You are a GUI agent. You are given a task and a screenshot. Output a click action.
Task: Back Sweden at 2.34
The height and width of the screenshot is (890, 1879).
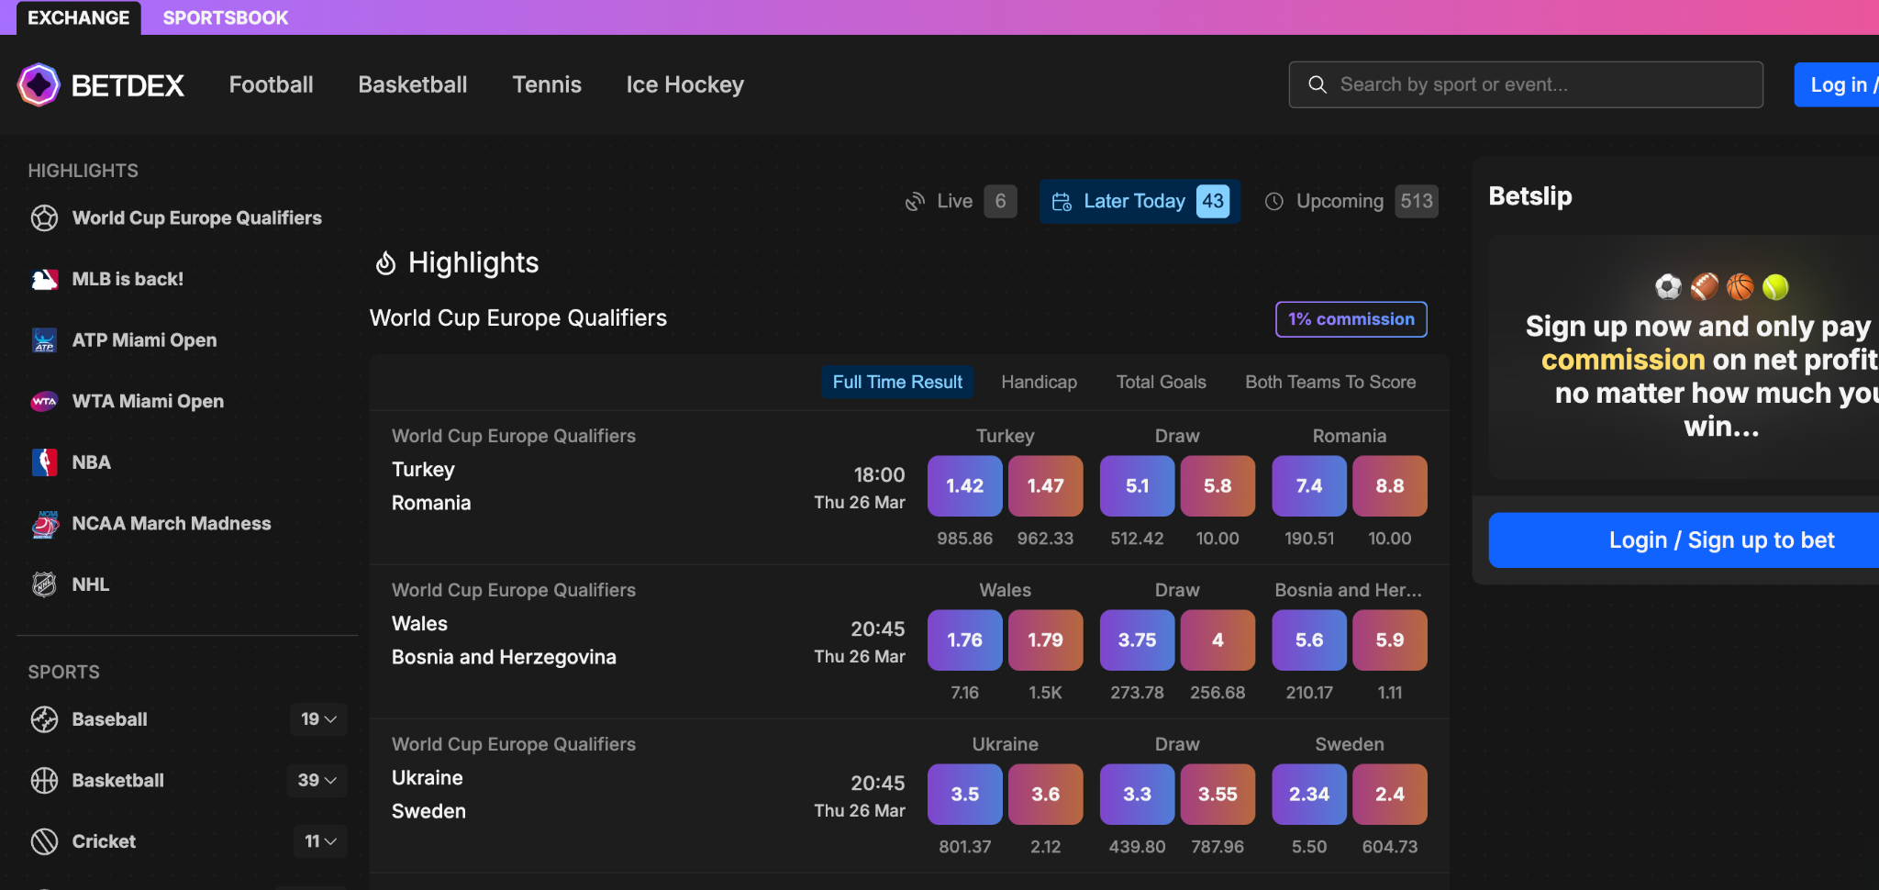[1309, 795]
